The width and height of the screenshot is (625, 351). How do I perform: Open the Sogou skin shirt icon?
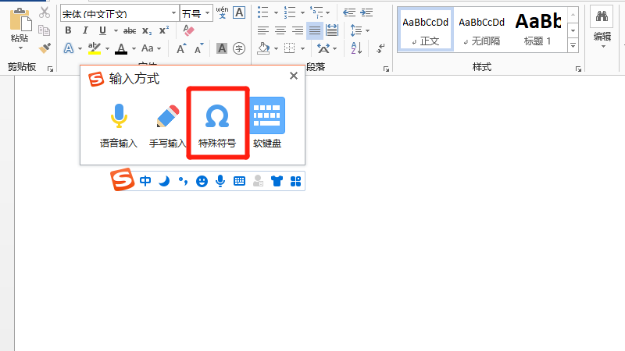(x=276, y=182)
